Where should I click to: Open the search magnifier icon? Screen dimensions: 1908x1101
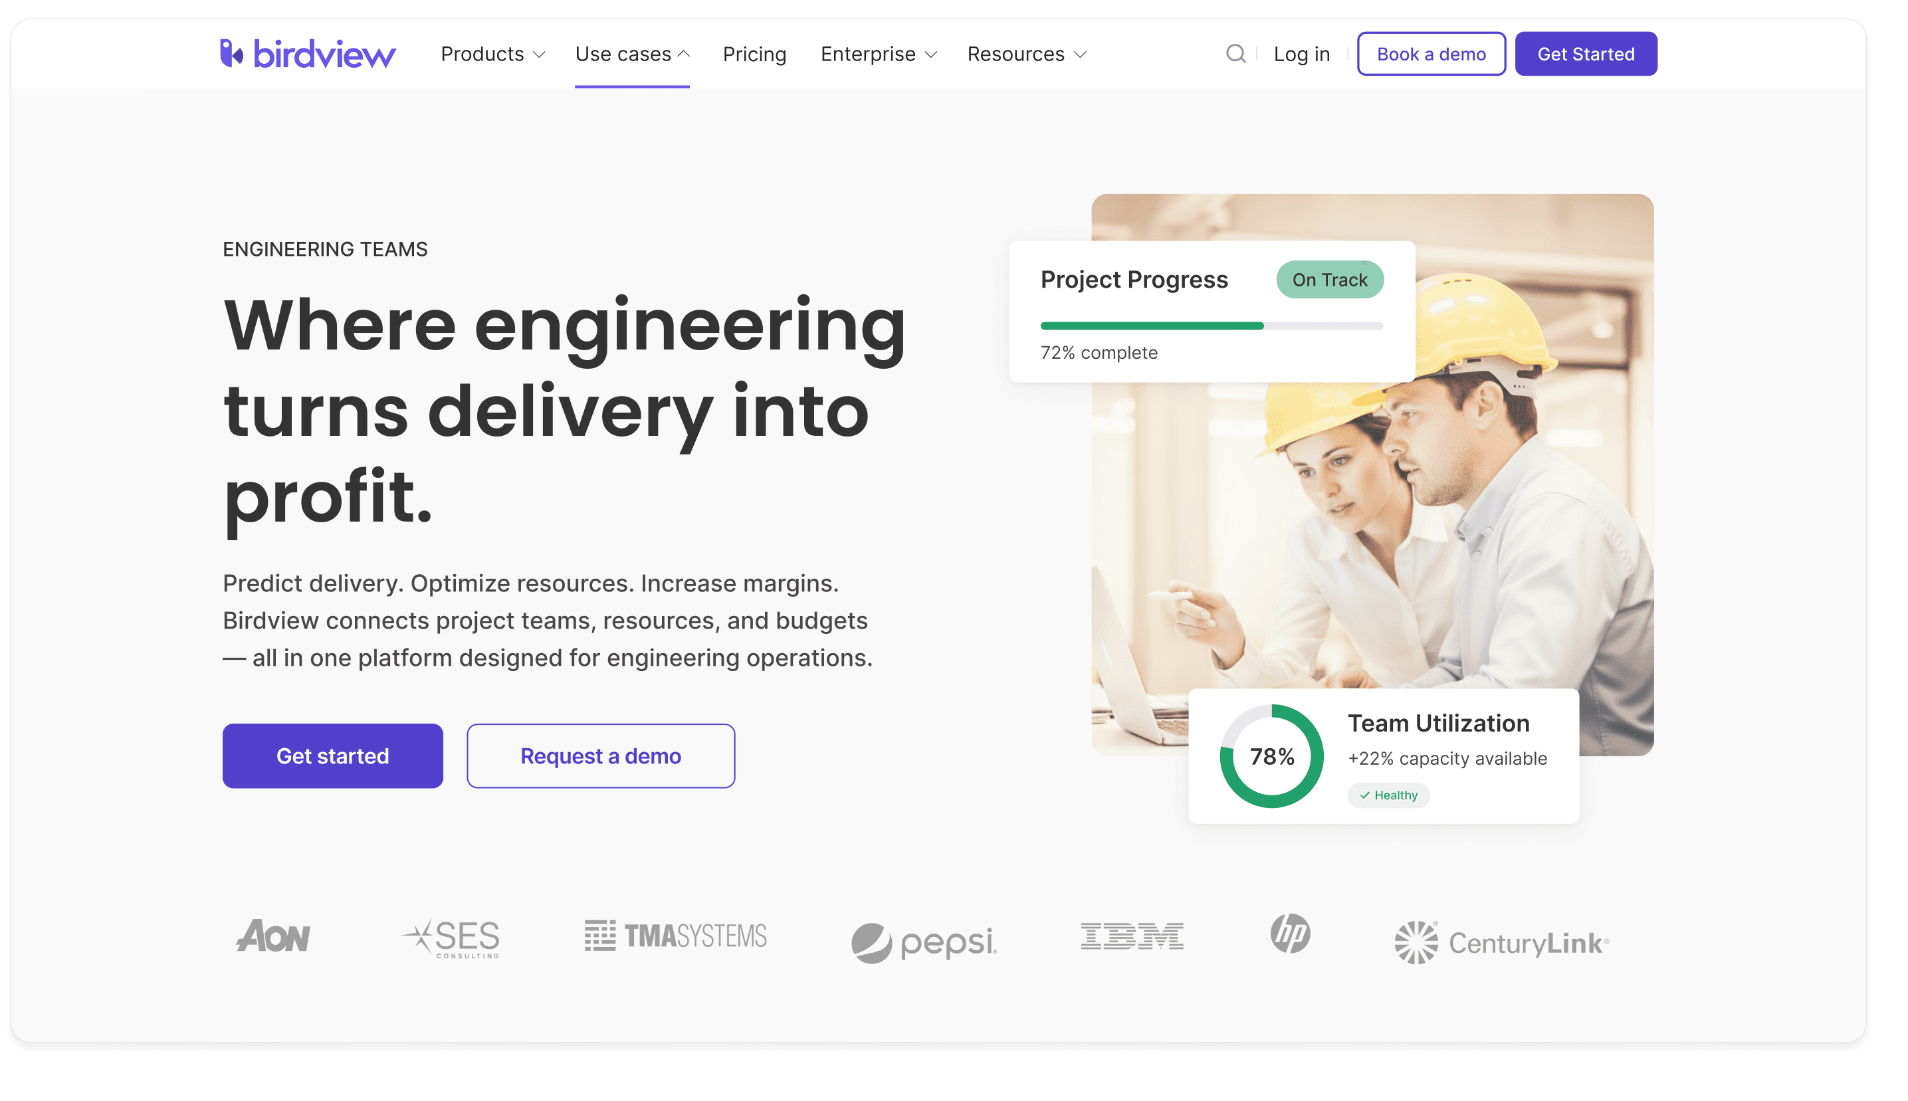tap(1235, 54)
